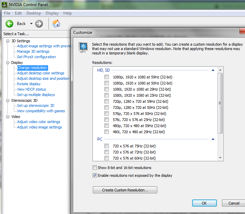This screenshot has height=214, width=245.
Task: Open View HDCP status
Action: [32, 89]
